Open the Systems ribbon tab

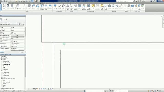(x=17, y=3)
